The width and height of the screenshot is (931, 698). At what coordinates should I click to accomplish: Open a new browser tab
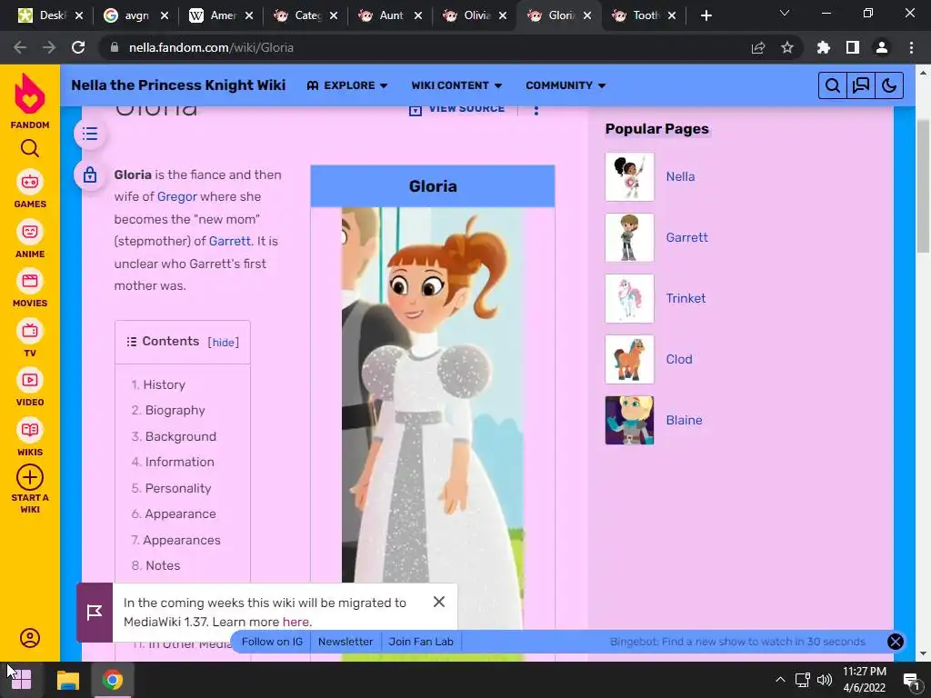tap(706, 15)
